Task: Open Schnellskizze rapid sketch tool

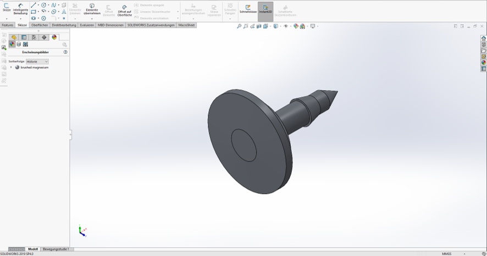Action: coord(248,9)
